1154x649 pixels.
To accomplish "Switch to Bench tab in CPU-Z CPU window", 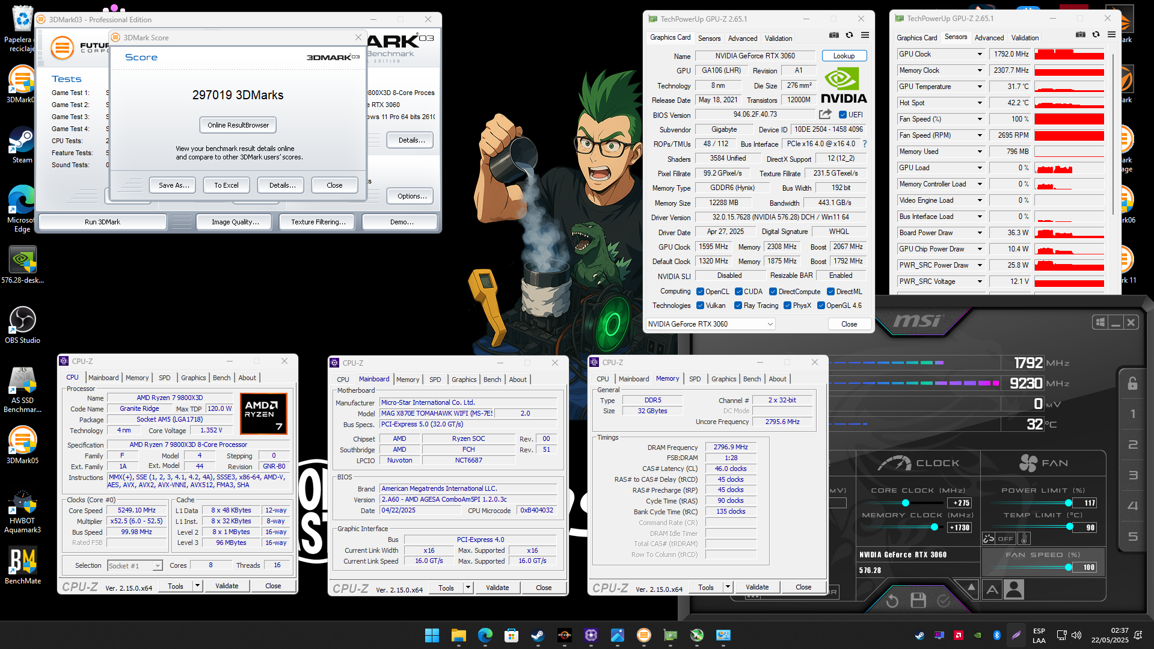I will coord(221,378).
